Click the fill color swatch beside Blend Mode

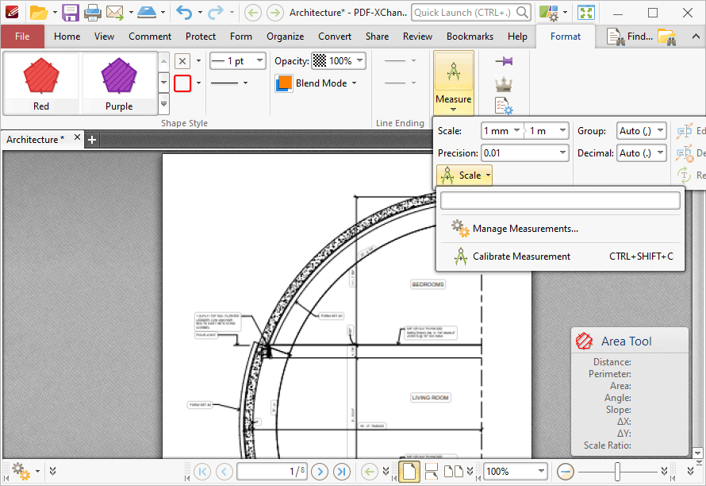point(284,83)
